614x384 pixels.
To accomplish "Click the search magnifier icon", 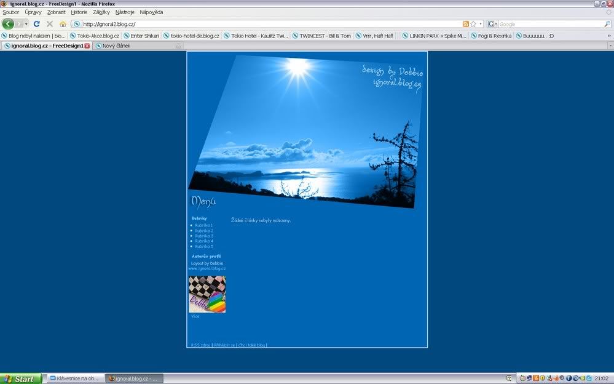I will pos(607,24).
